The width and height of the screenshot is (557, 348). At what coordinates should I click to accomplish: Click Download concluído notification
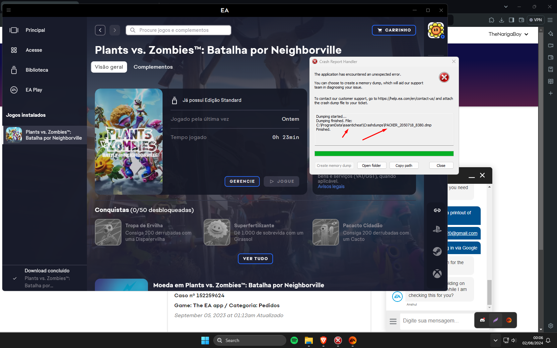click(44, 278)
